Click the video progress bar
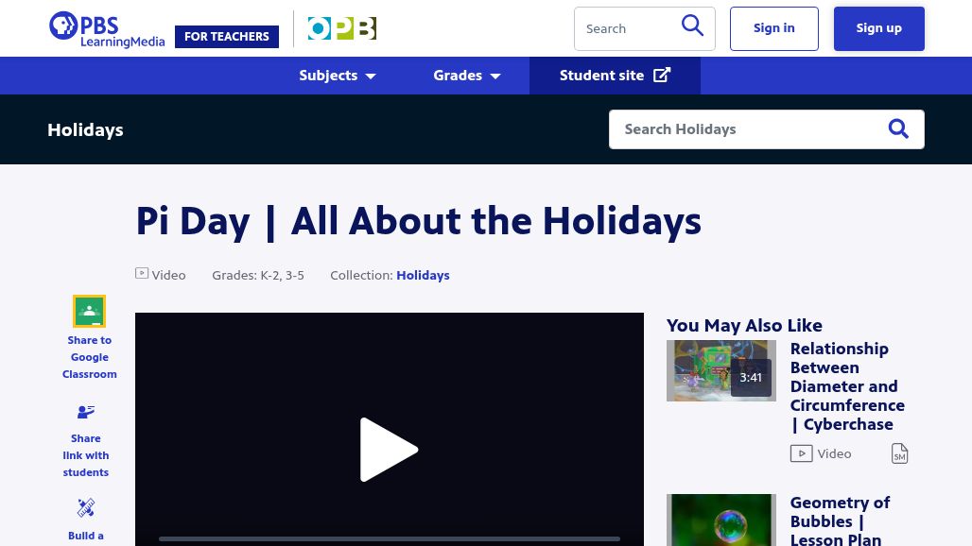This screenshot has width=972, height=546. pos(390,538)
